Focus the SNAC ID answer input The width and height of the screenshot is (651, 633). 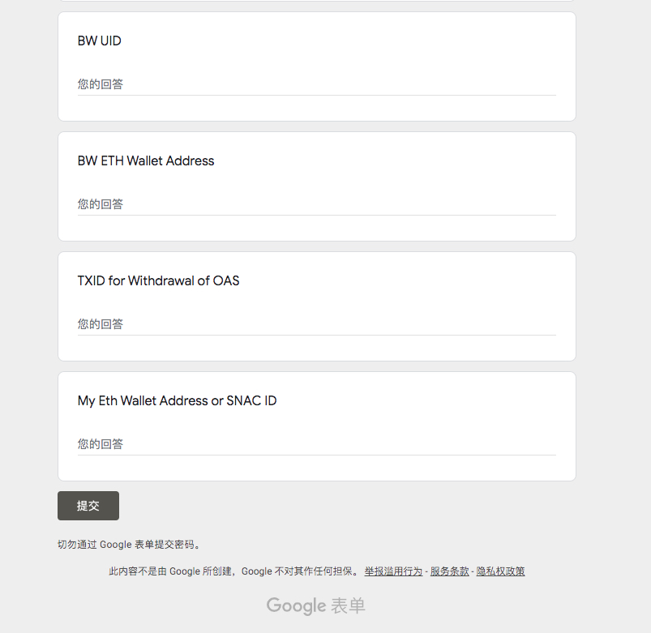[x=316, y=444]
